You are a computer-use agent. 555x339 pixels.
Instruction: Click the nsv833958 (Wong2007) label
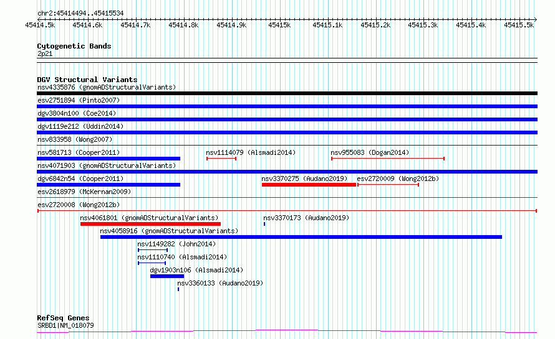tap(75, 139)
